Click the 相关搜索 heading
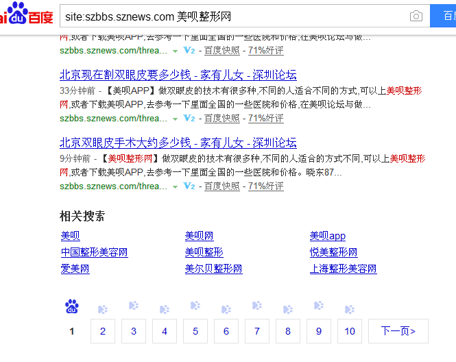The width and height of the screenshot is (456, 362). [x=82, y=216]
